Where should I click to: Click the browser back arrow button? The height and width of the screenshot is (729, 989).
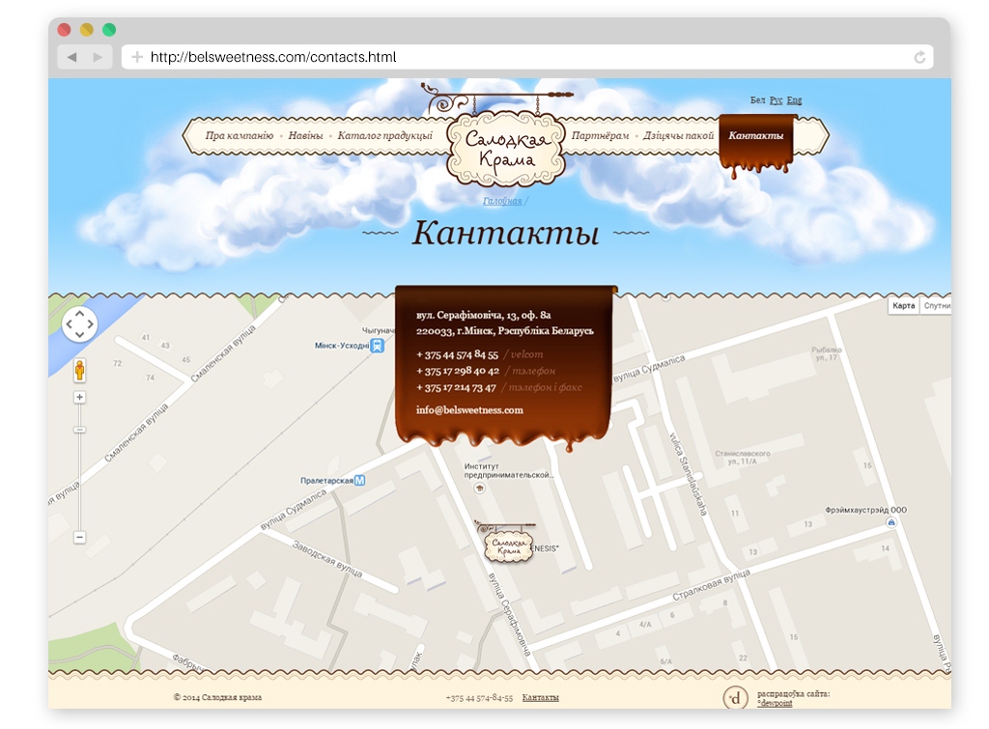click(x=71, y=57)
